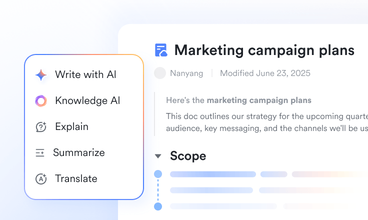The image size is (368, 220).
Task: Click the Summarize lines icon
Action: tap(40, 153)
